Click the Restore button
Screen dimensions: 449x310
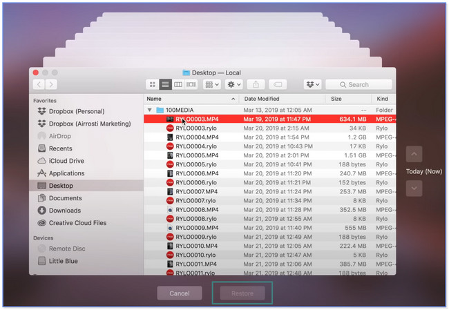242,293
